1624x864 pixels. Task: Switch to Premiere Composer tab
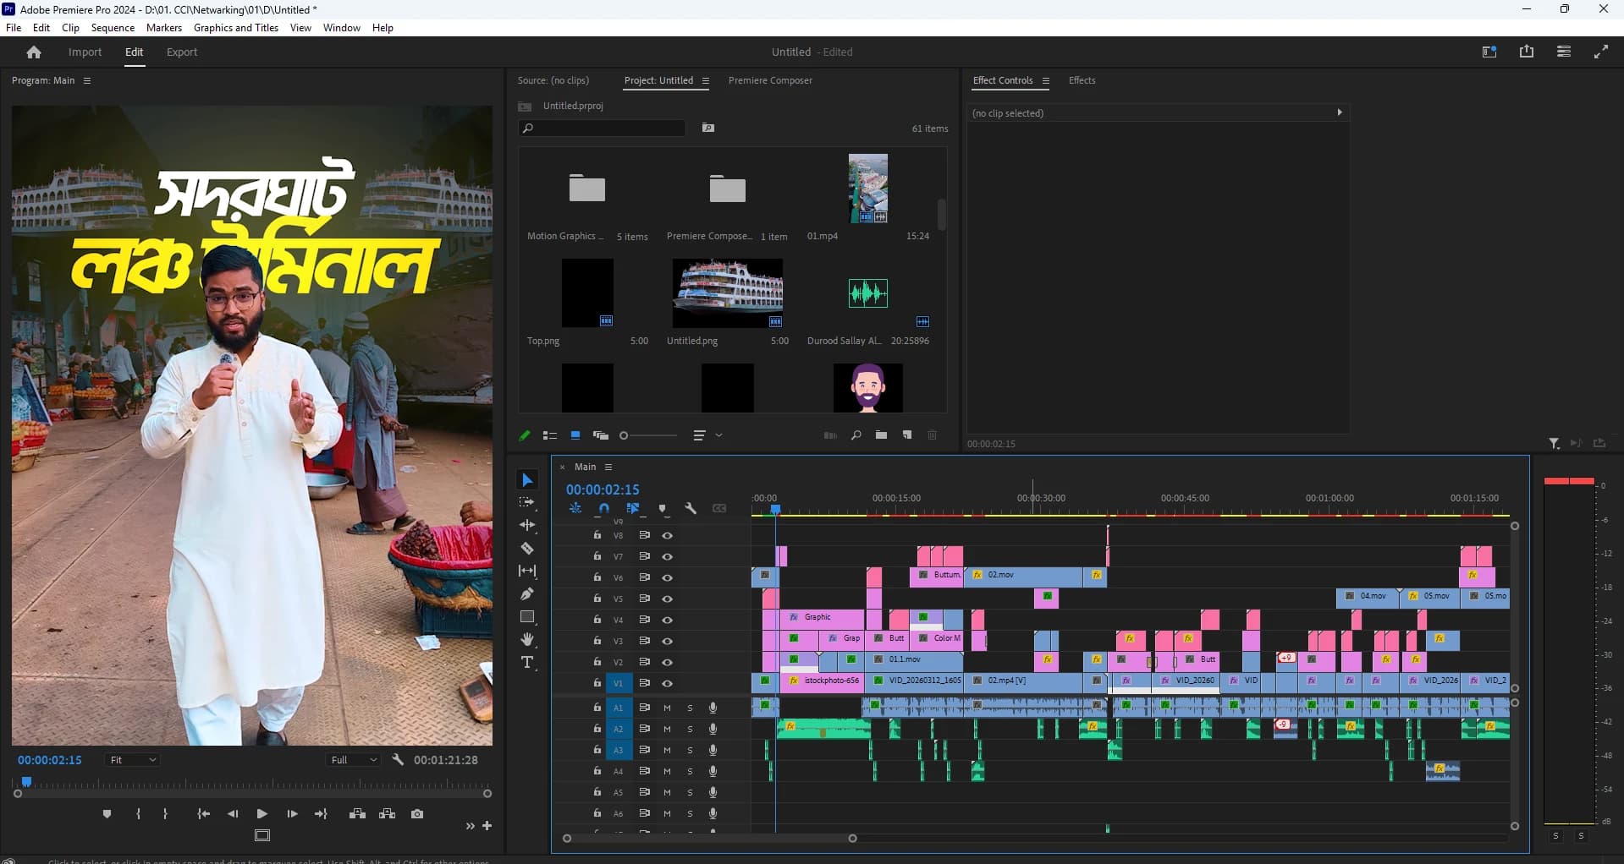770,80
